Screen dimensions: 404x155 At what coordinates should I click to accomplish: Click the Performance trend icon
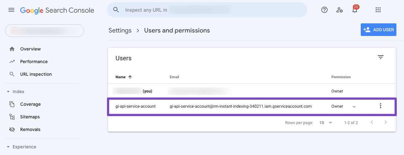[12, 62]
